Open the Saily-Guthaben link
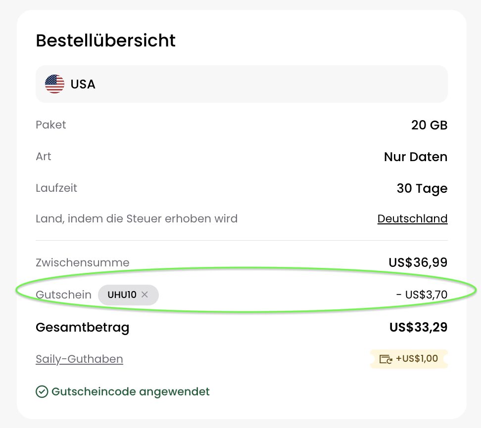The height and width of the screenshot is (428, 481). tap(79, 359)
